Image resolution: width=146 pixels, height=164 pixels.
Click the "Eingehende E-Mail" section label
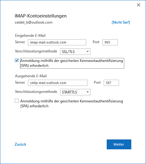[30, 36]
